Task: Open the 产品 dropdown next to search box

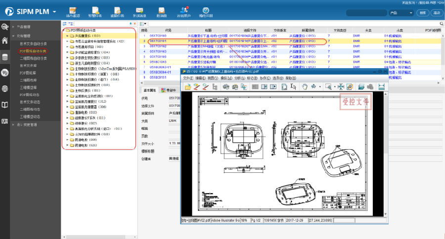Action: [x=402, y=13]
